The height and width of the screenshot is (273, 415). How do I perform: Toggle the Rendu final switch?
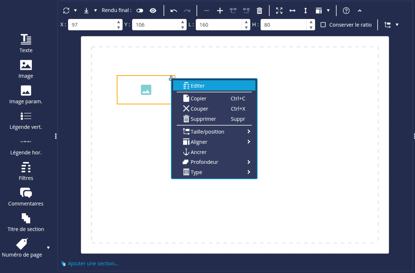coord(140,11)
